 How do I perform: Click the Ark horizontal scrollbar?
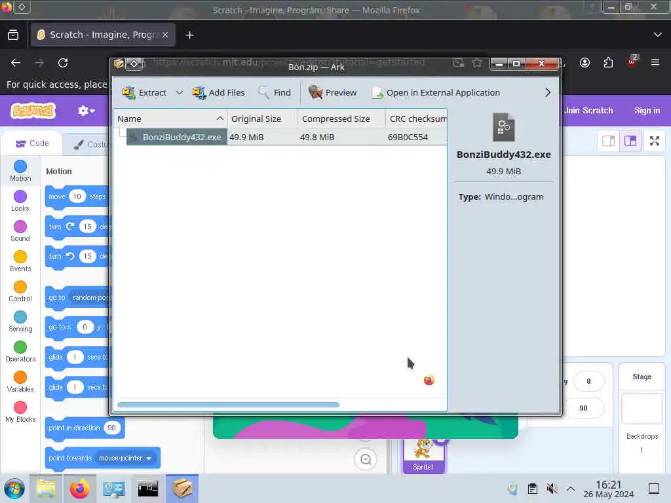pyautogui.click(x=228, y=405)
